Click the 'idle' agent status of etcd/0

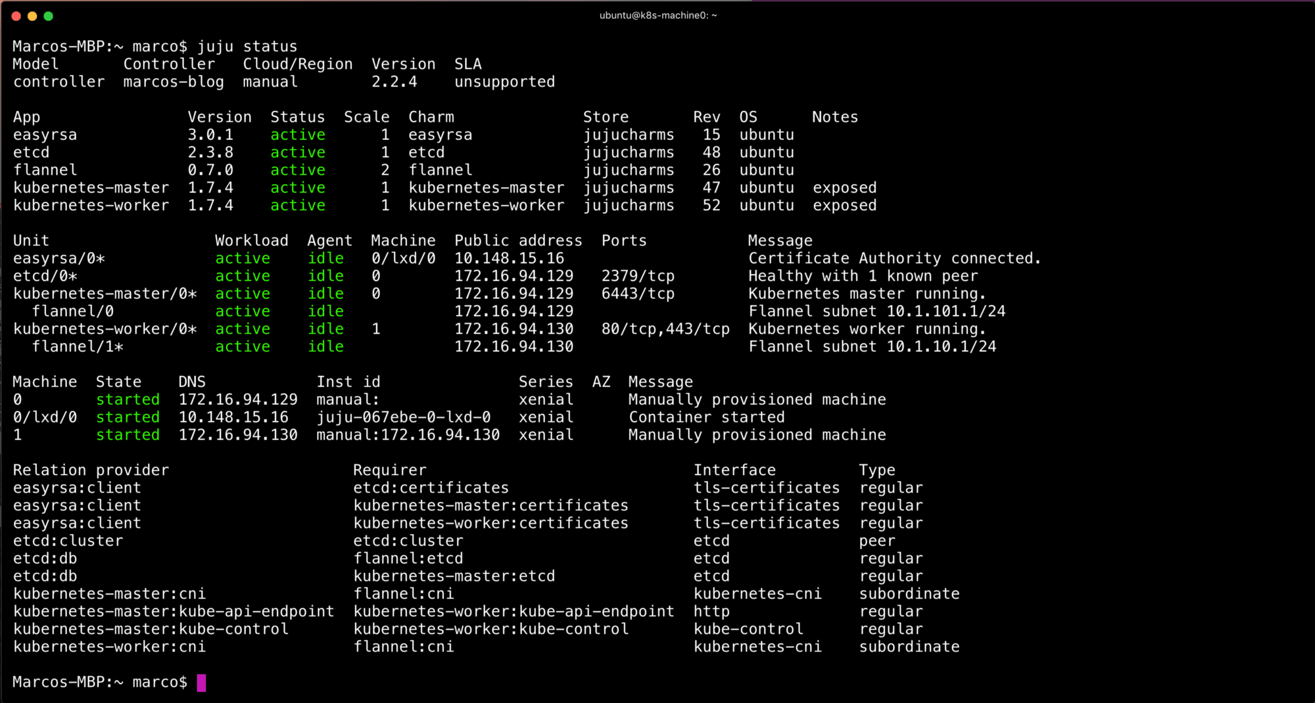326,277
